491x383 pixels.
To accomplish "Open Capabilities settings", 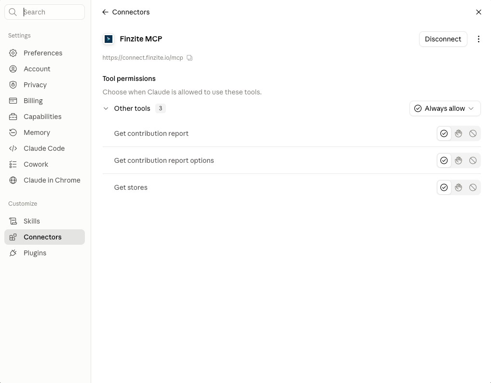I will click(x=44, y=117).
